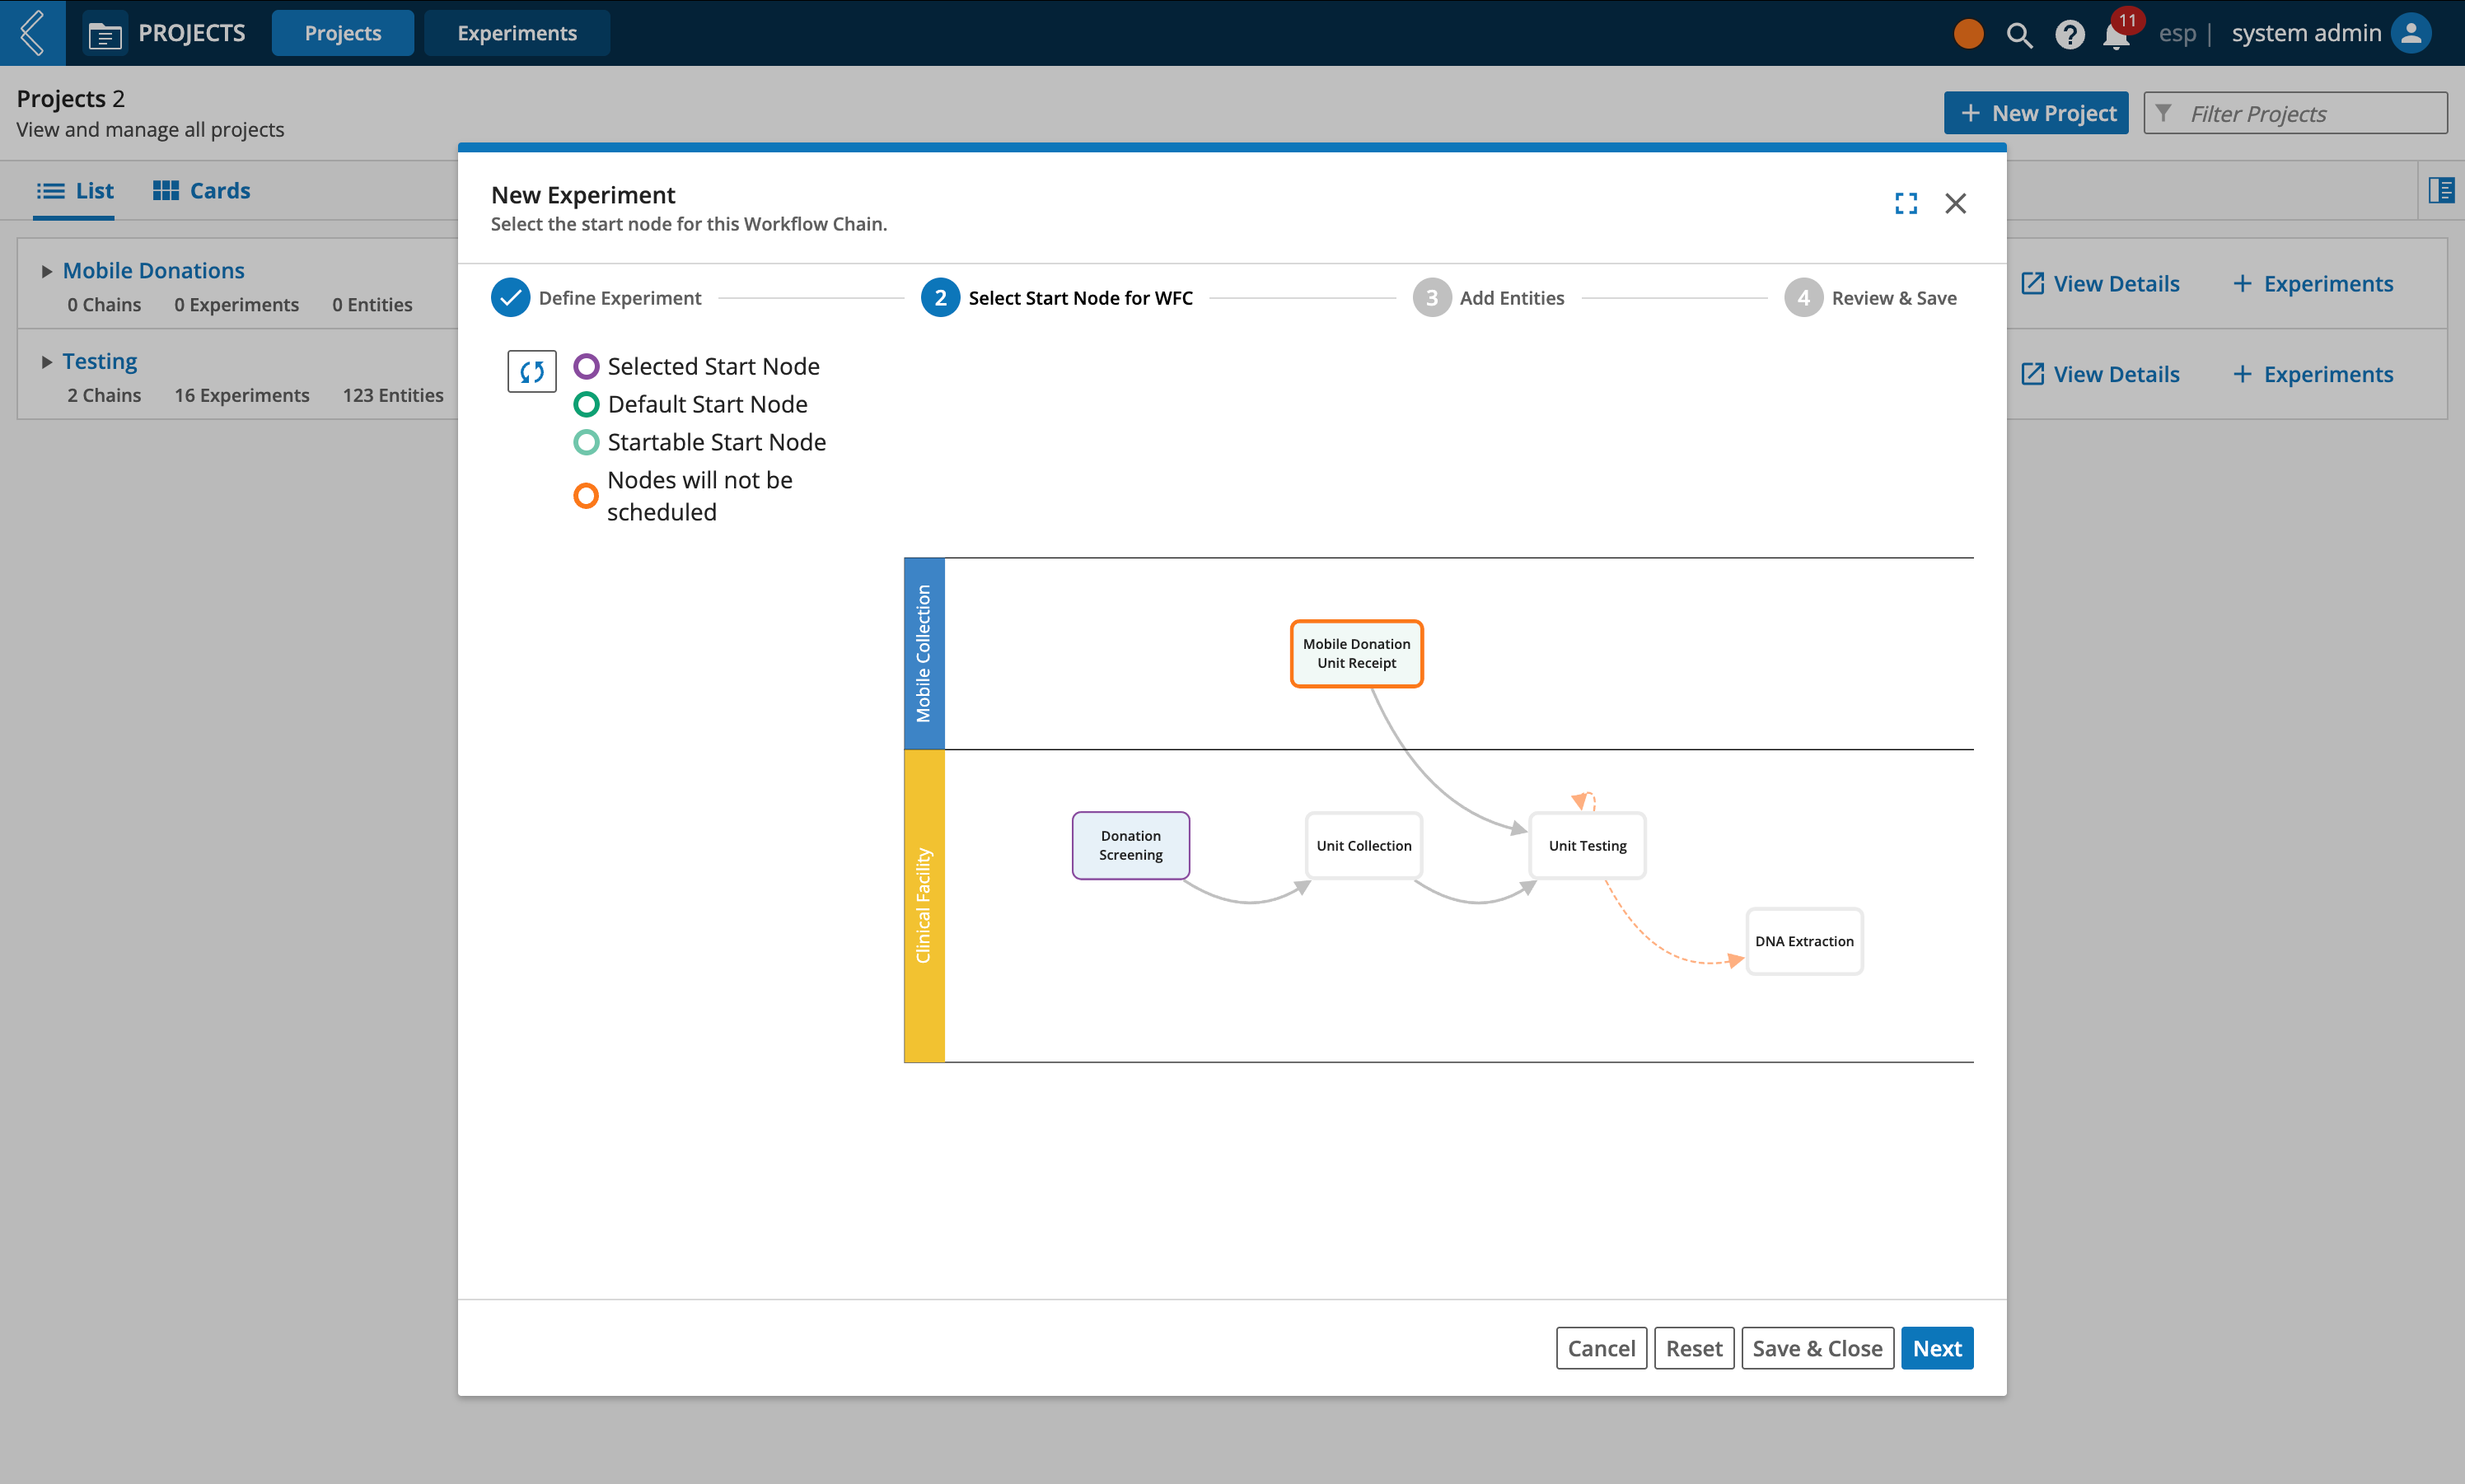Viewport: 2465px width, 1484px height.
Task: Click the Reset button
Action: coord(1693,1348)
